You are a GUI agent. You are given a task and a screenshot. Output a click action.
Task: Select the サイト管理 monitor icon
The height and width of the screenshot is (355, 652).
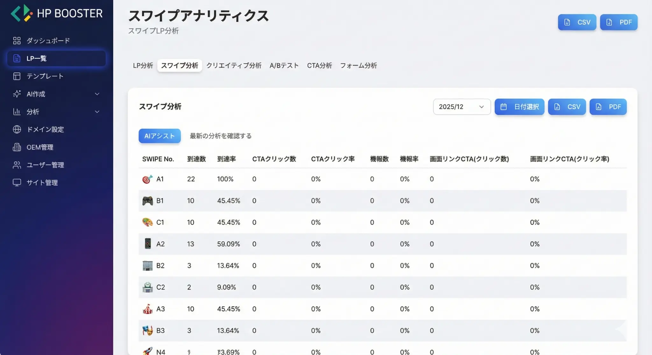pyautogui.click(x=17, y=182)
